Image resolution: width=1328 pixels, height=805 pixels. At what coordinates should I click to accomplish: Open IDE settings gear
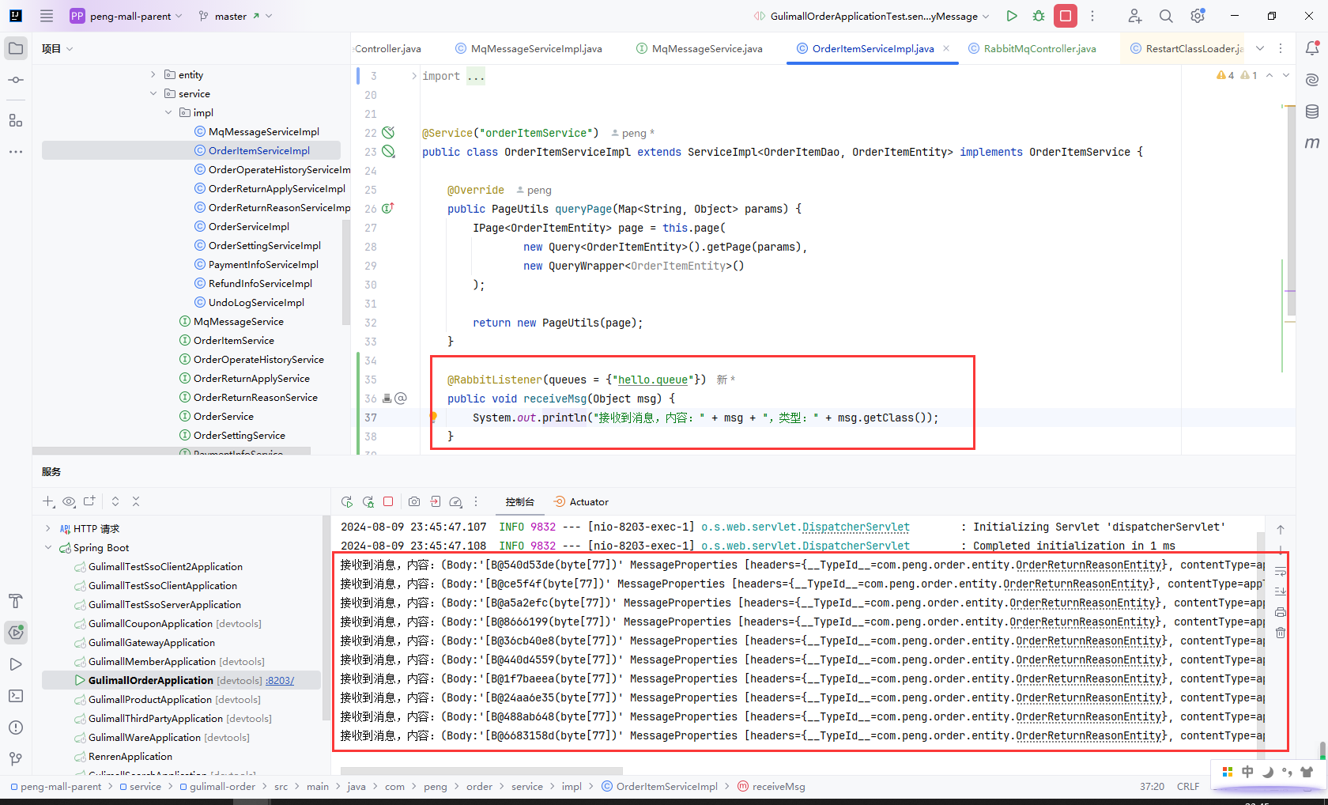(x=1198, y=16)
